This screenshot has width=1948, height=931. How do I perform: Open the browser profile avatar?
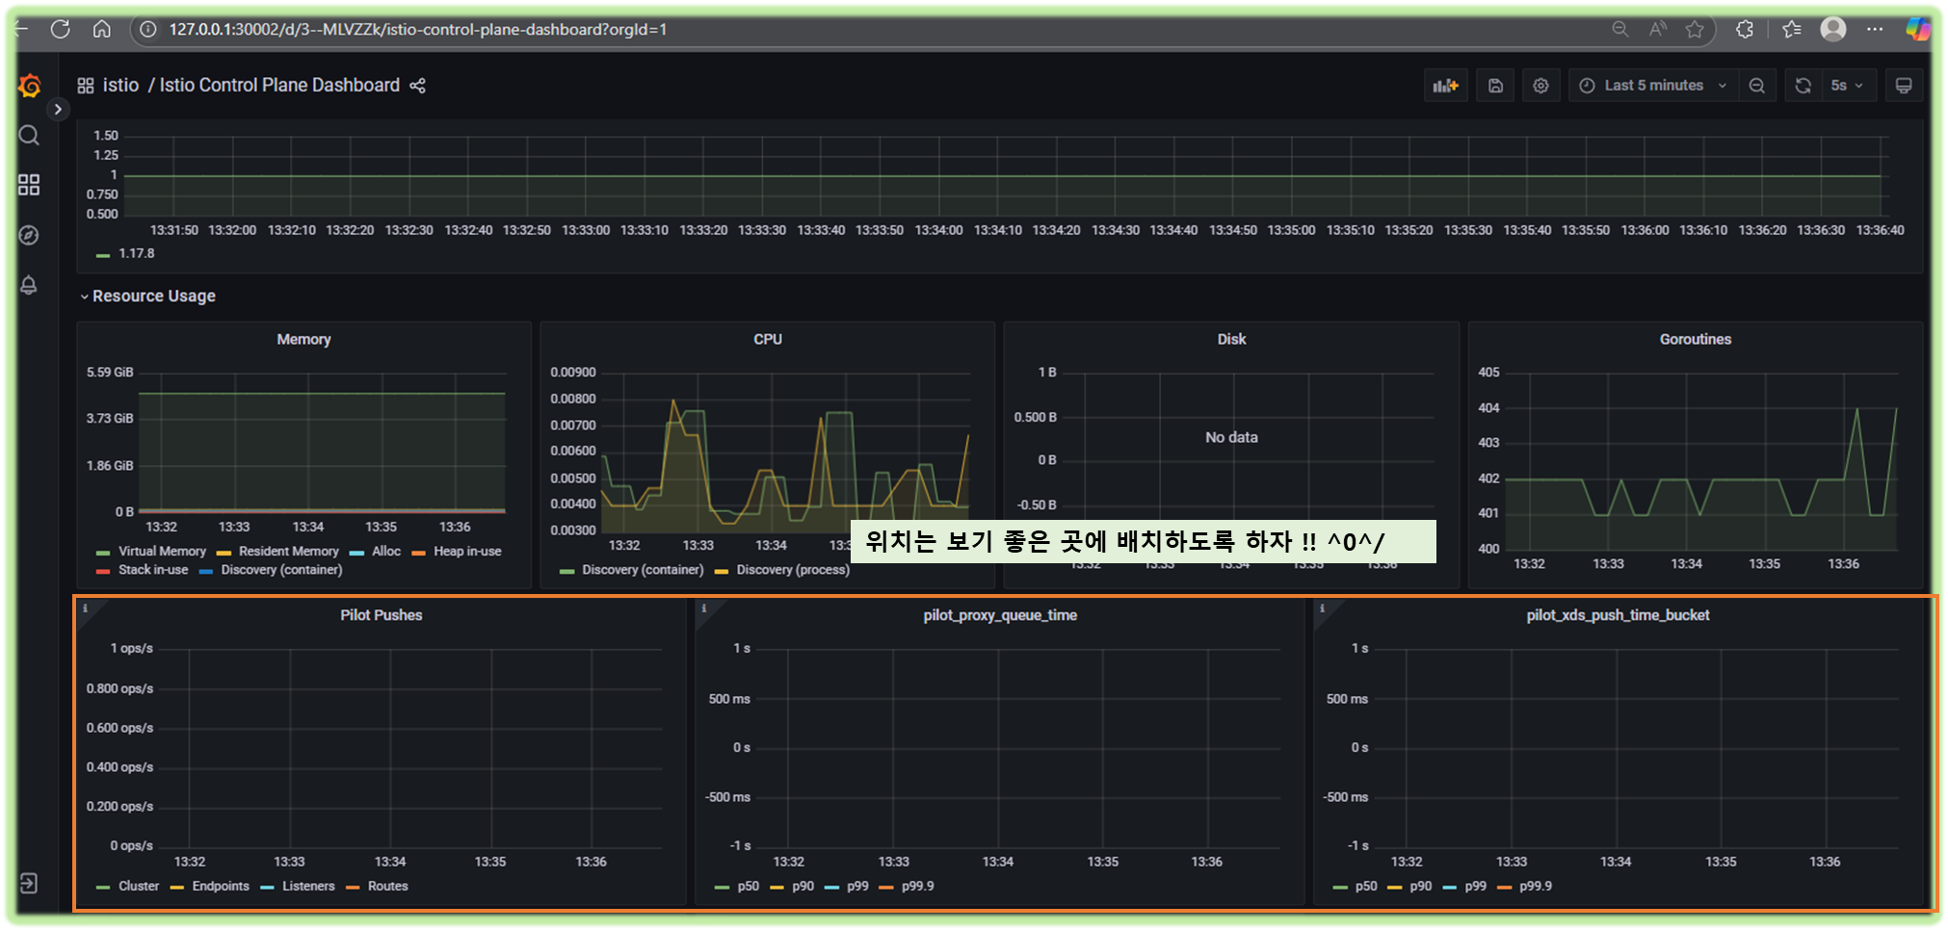coord(1833,30)
